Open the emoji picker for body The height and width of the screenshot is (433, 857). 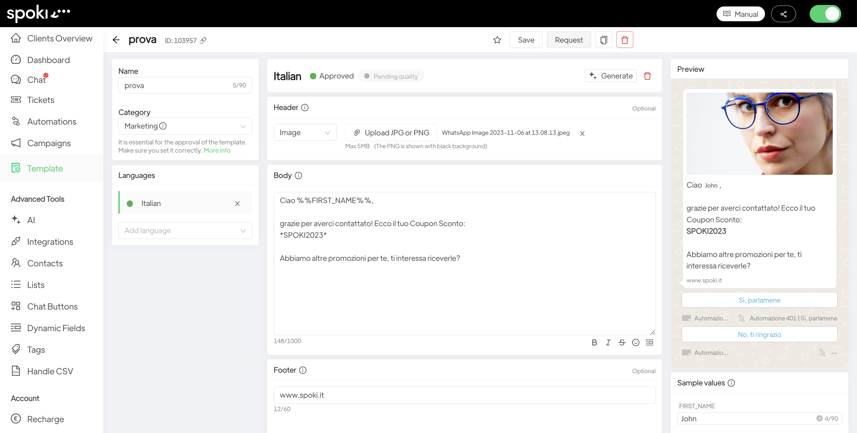pos(635,342)
